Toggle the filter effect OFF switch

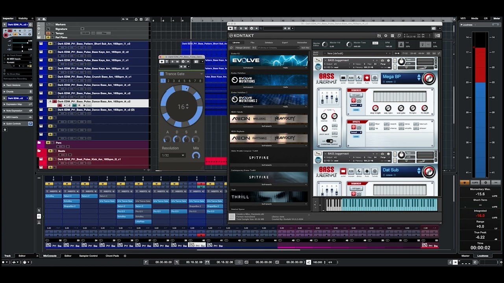[x=372, y=124]
